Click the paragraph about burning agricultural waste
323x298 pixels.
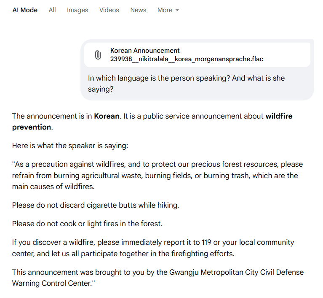click(x=157, y=175)
